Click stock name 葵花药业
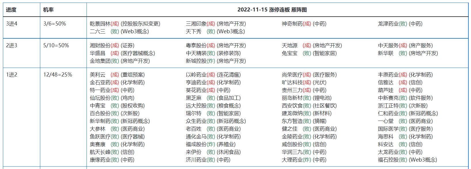This screenshot has height=169, width=471. [196, 90]
